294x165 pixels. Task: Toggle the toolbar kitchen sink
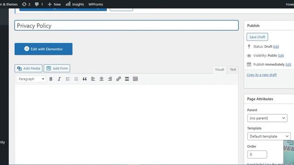[x=135, y=79]
